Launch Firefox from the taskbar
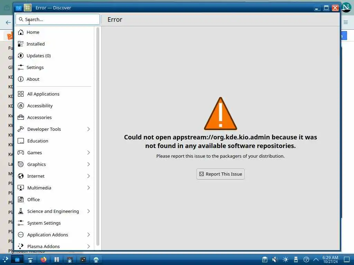 pos(43,260)
